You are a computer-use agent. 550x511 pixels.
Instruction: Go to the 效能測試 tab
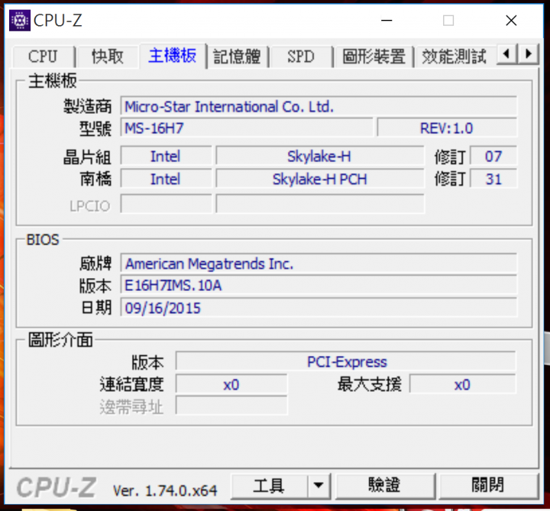pos(455,57)
